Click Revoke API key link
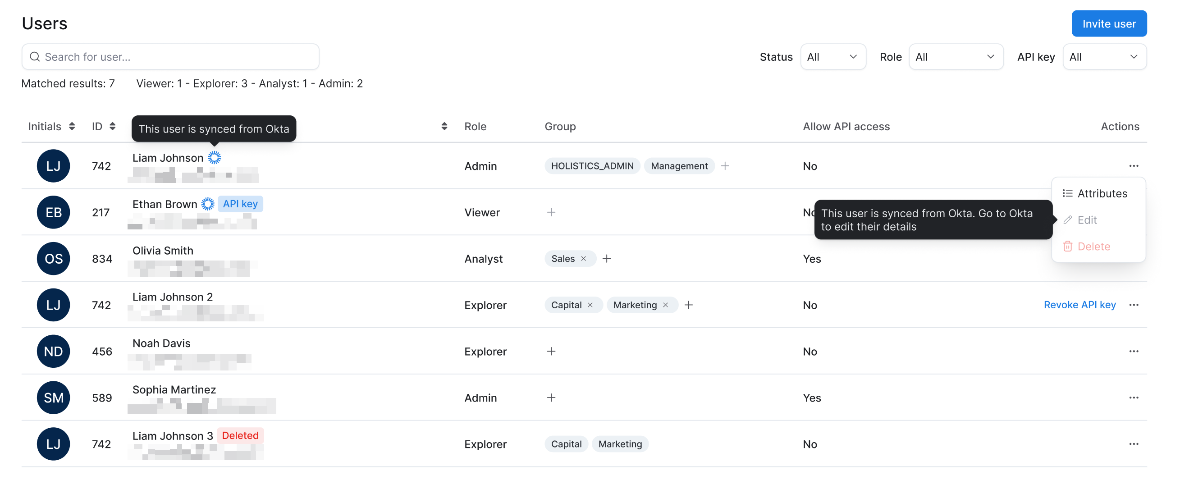1180x503 pixels. (x=1079, y=305)
